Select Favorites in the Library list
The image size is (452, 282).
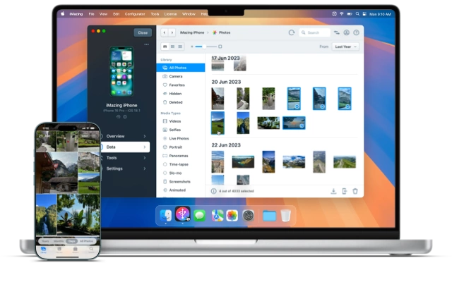tap(176, 85)
